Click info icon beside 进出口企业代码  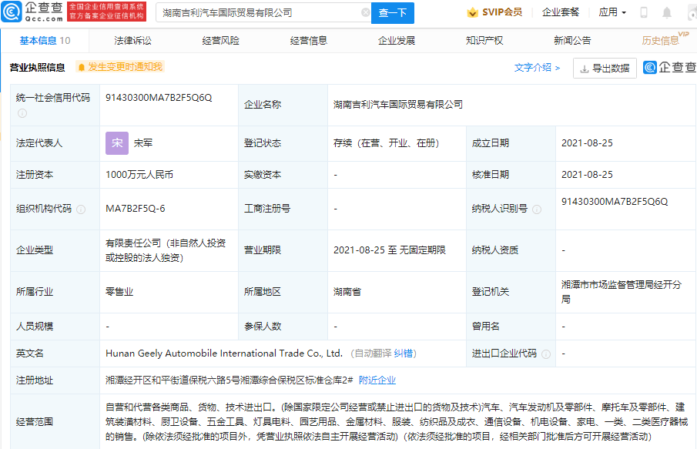546,354
